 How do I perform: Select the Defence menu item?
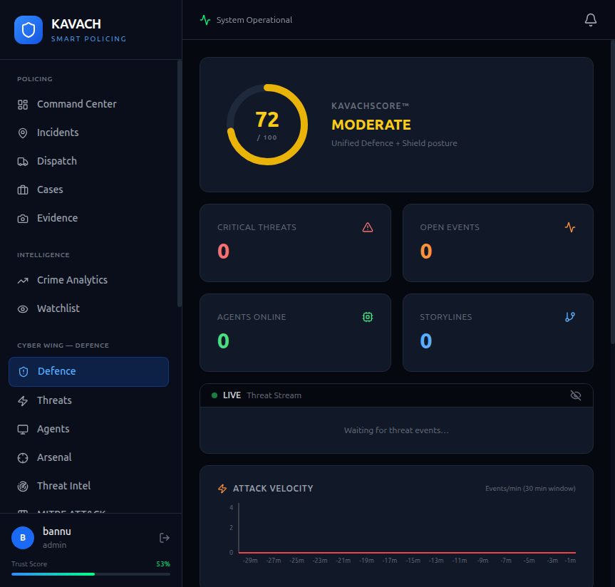click(x=88, y=372)
